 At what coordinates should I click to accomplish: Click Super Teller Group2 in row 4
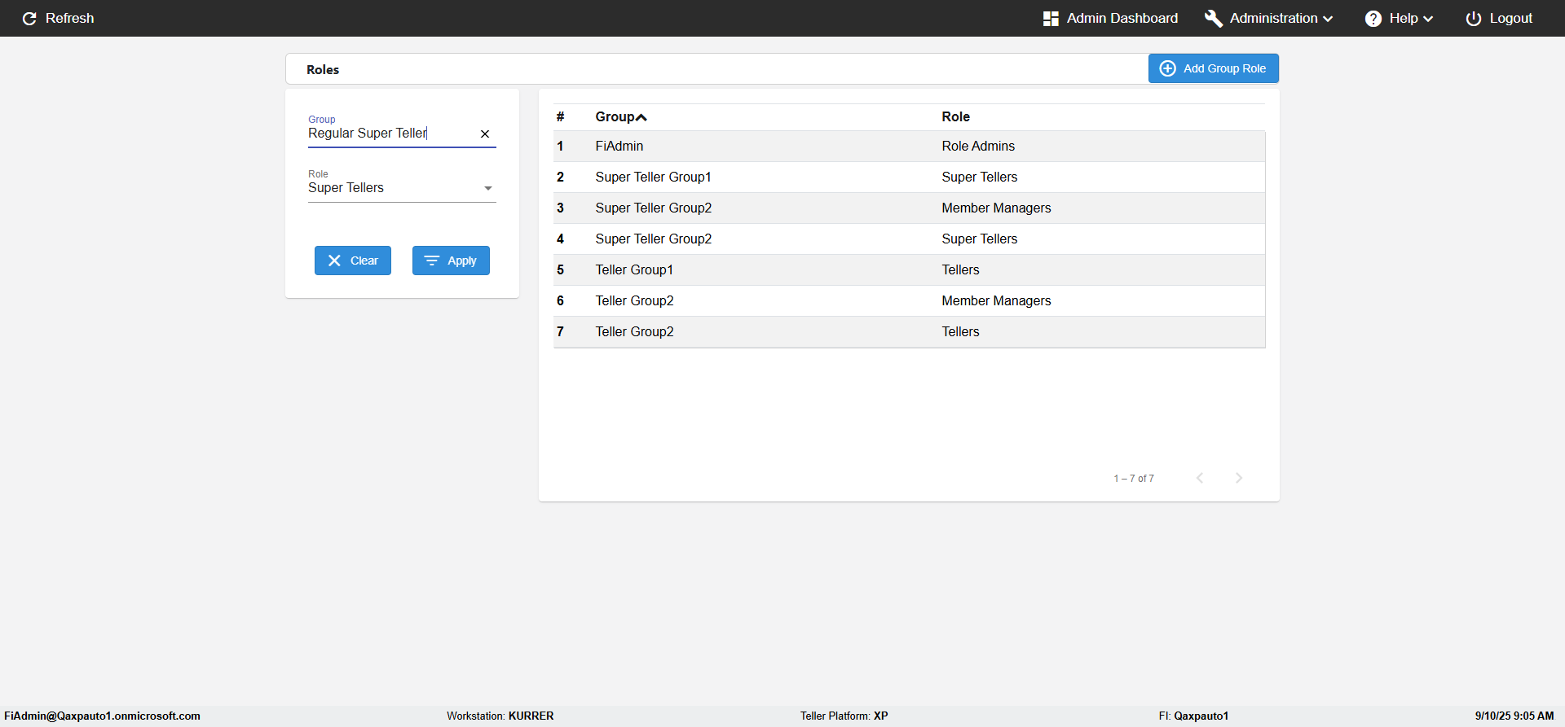(654, 239)
